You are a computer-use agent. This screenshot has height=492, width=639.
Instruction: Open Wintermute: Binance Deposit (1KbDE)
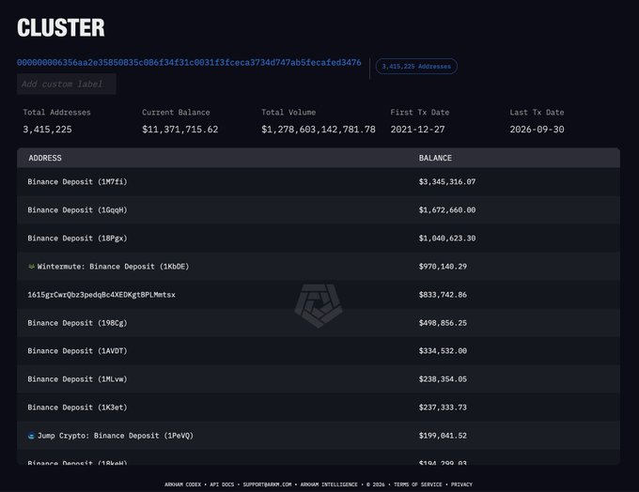(114, 267)
